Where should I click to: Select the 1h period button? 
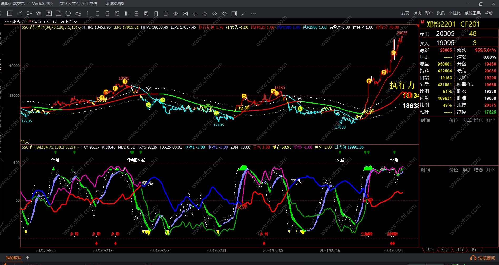[x=127, y=13]
